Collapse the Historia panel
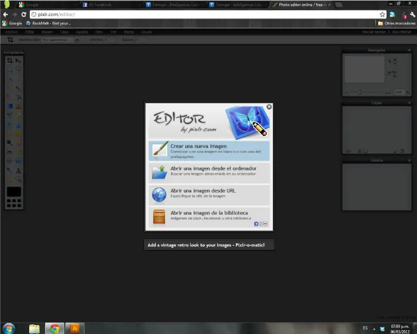 [x=409, y=160]
